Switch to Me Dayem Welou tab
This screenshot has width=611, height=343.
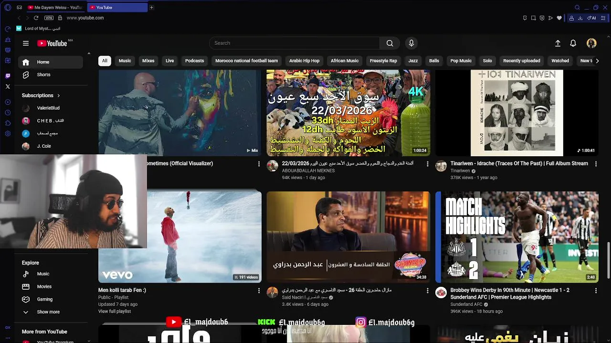[55, 8]
